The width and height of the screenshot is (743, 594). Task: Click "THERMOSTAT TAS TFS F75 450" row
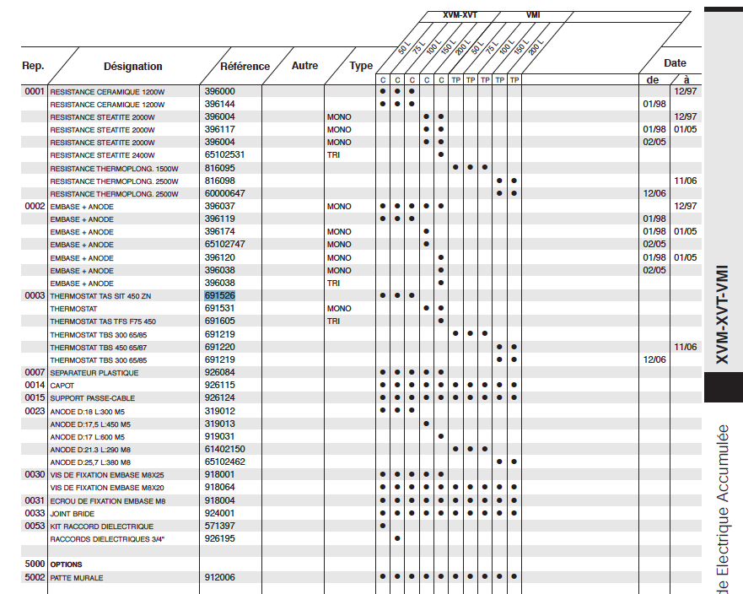pos(103,321)
